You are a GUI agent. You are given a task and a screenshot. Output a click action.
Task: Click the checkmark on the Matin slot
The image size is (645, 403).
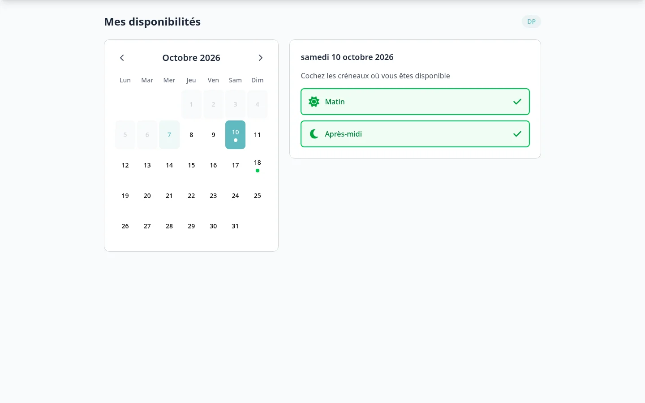coord(517,102)
